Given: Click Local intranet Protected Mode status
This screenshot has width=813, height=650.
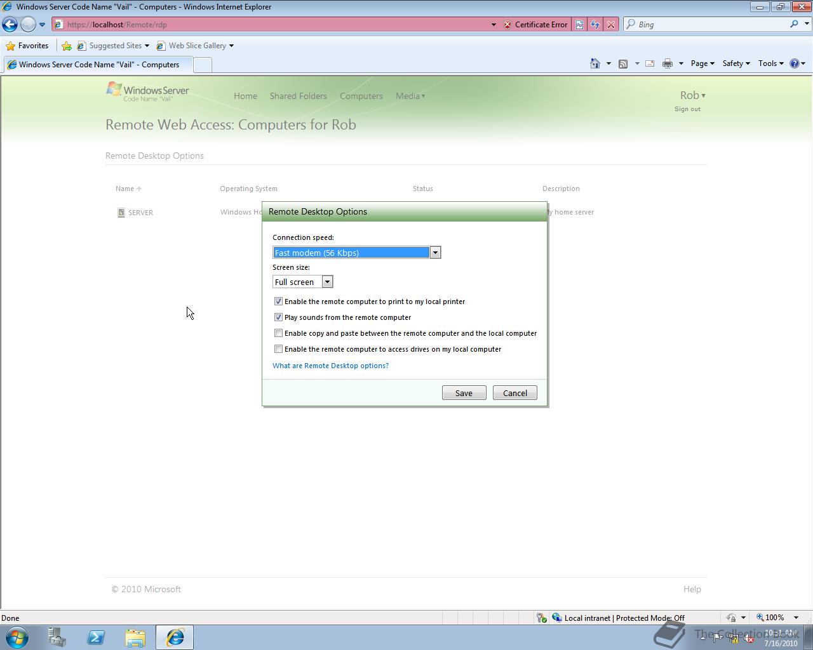Looking at the screenshot, I should pos(618,618).
